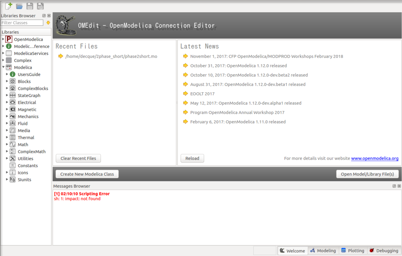The height and width of the screenshot is (256, 402).
Task: Select the Complex library icon
Action: [x=9, y=60]
